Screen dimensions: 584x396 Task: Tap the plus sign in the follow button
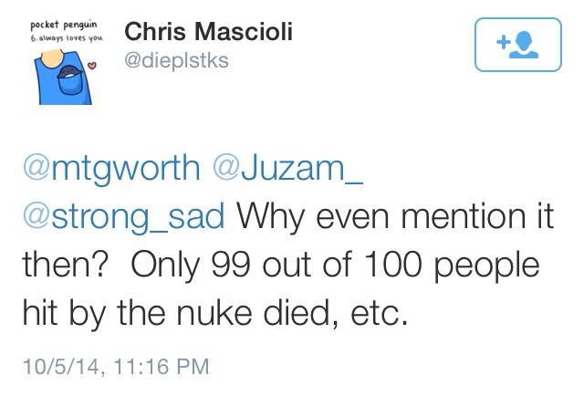click(501, 42)
